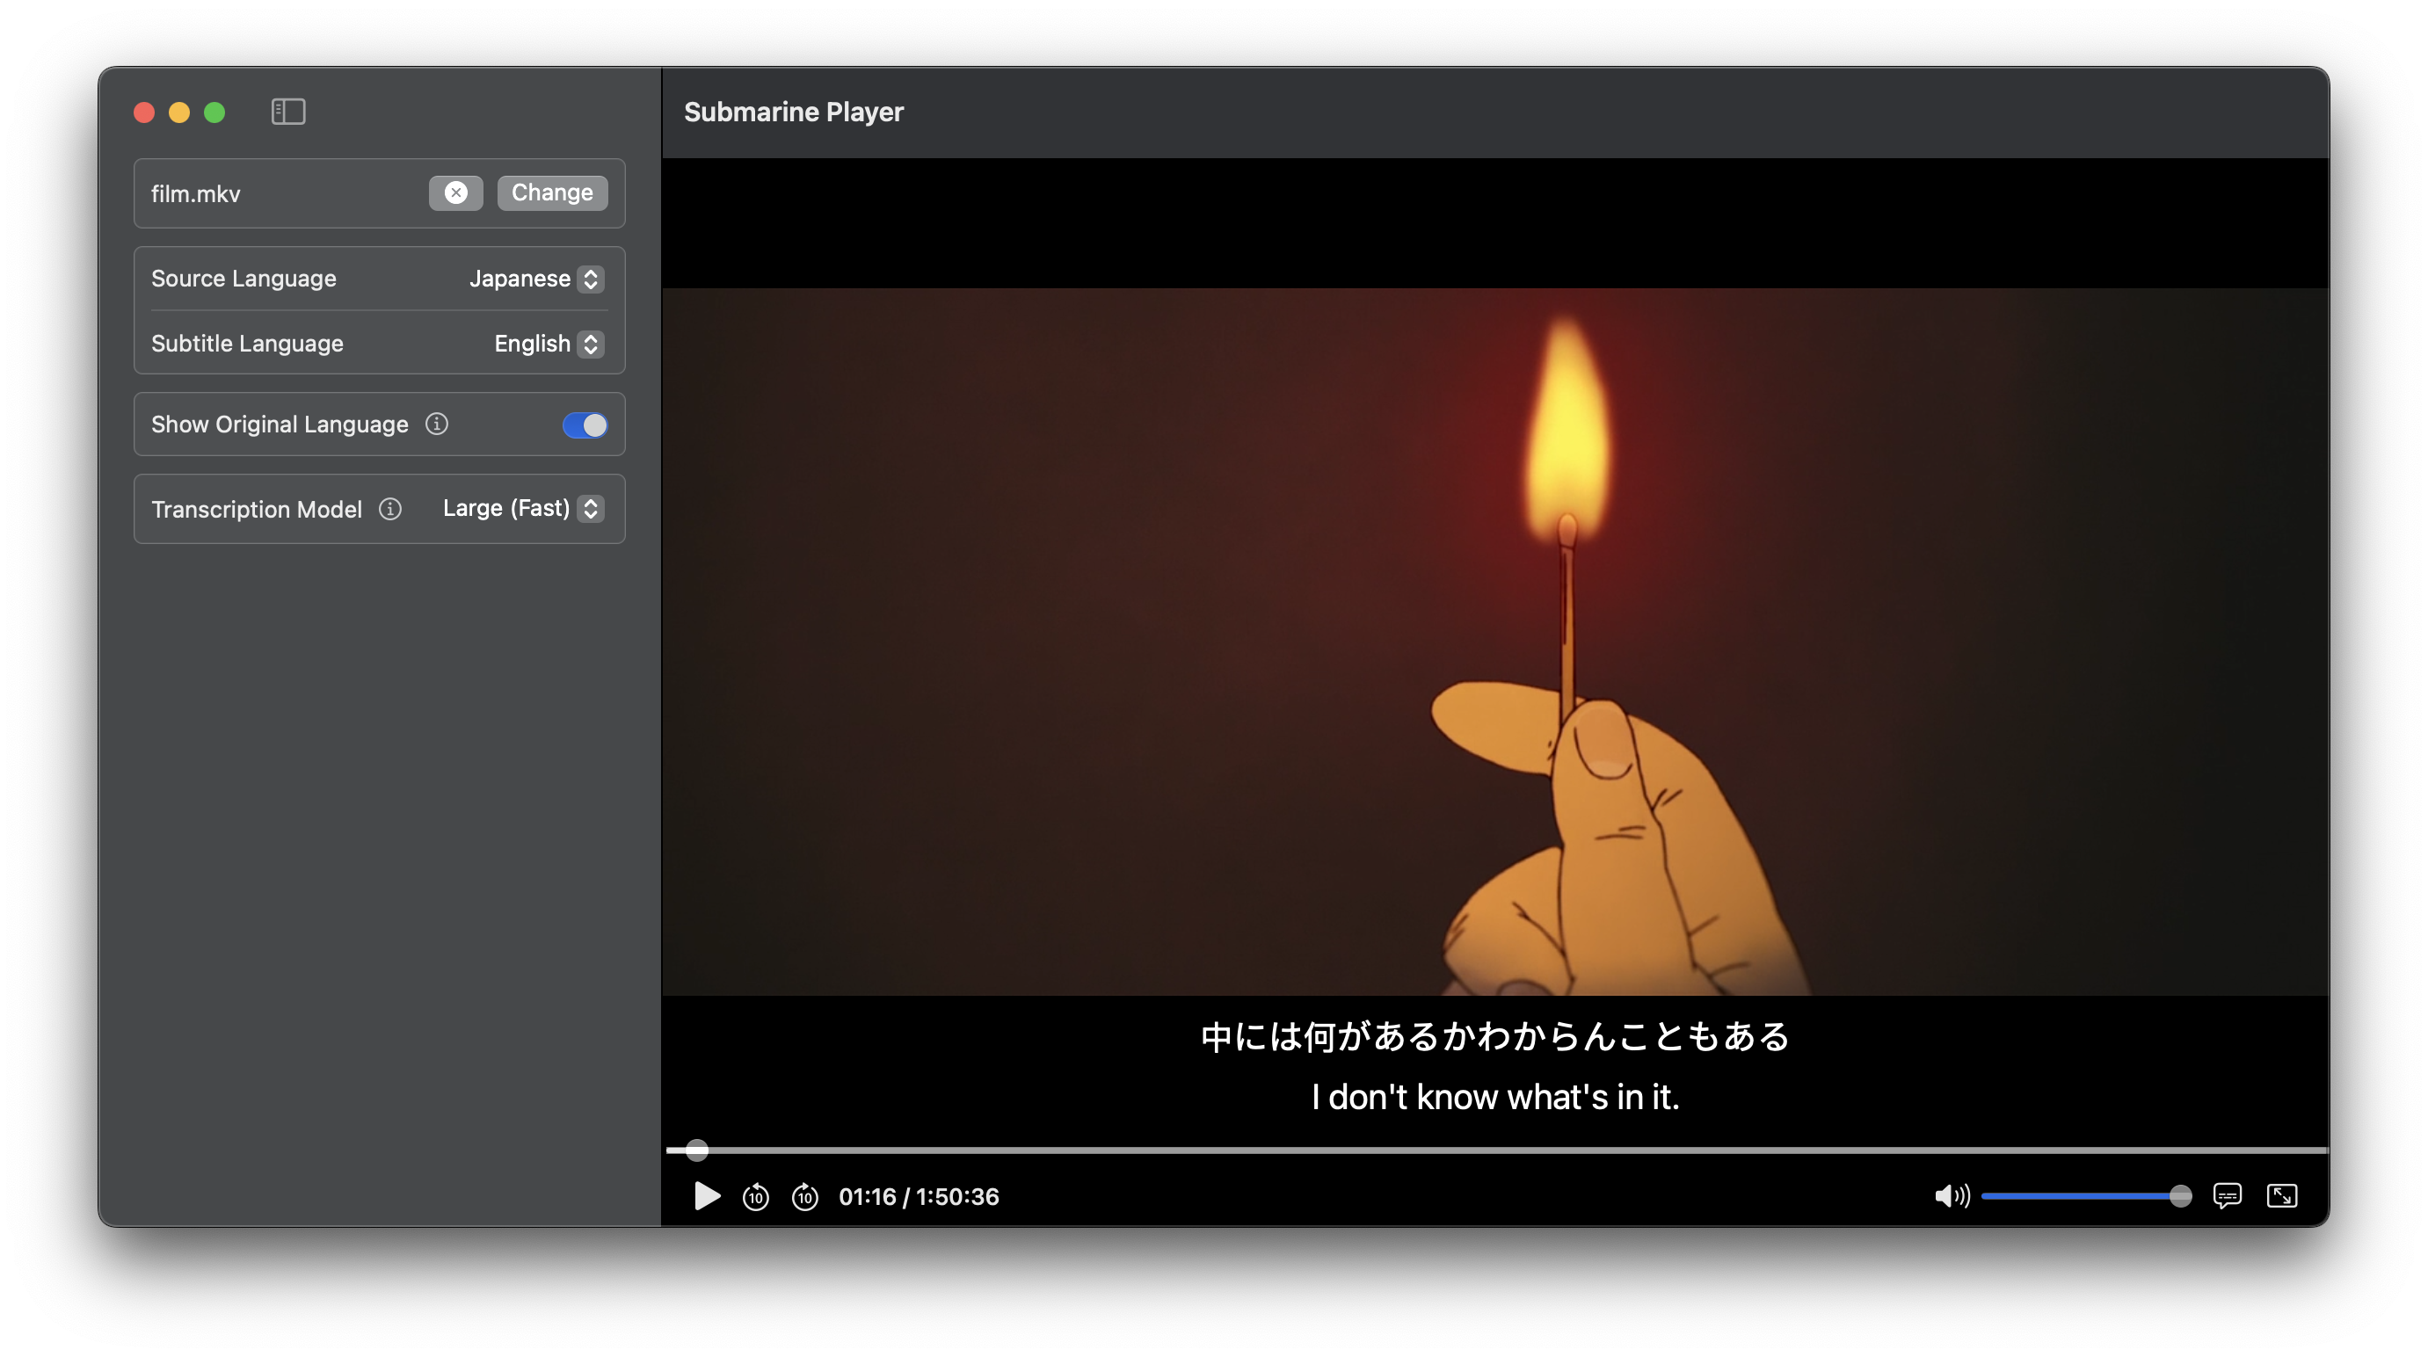Skip back 10 seconds
This screenshot has width=2428, height=1357.
(755, 1196)
